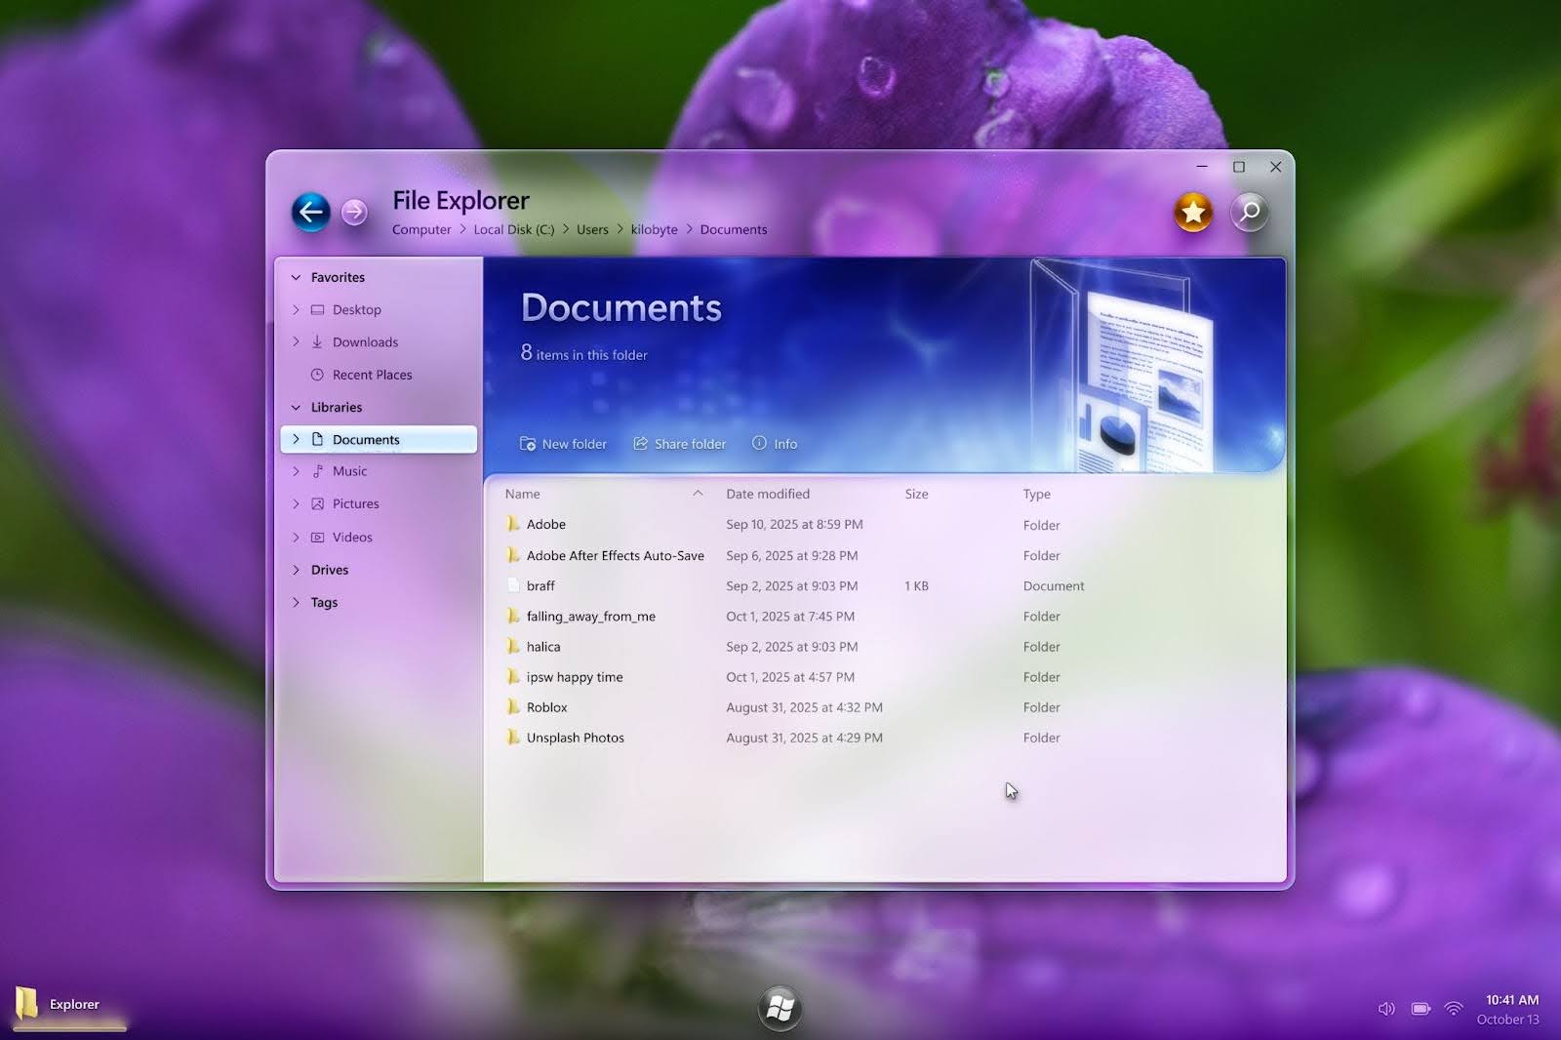Image resolution: width=1561 pixels, height=1040 pixels.
Task: Open Favorites with the gold star icon
Action: pos(1192,212)
